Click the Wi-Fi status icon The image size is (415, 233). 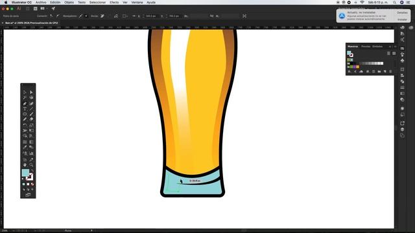(362, 2)
